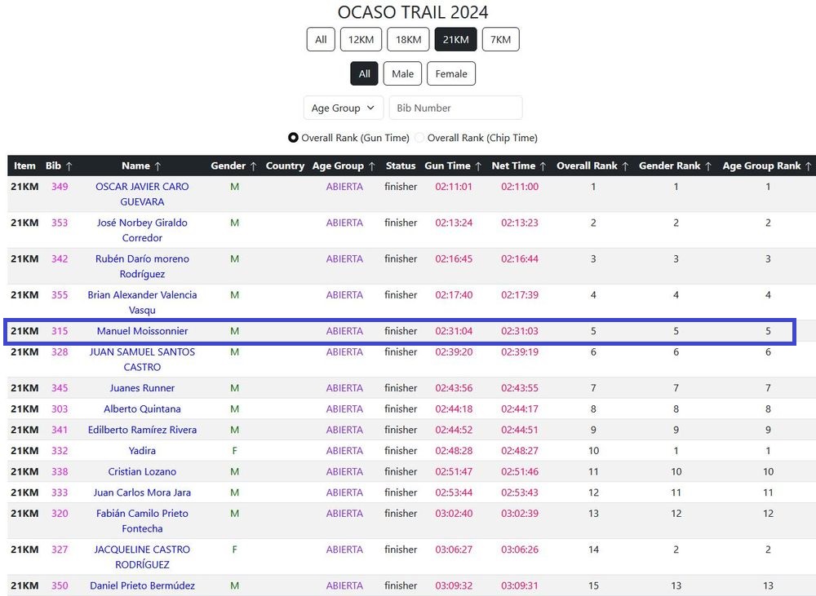
Task: Sort by Age Group column arrow
Action: tap(371, 166)
